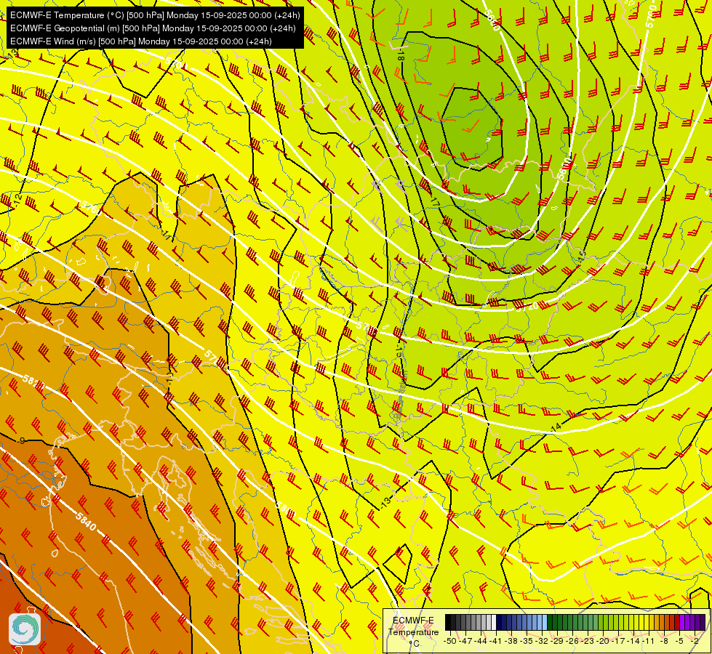Click the -23 legend label
This screenshot has height=654, width=712.
pyautogui.click(x=588, y=641)
